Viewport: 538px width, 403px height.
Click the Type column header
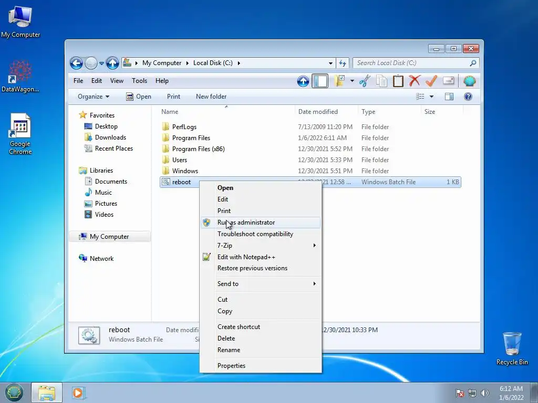tap(389, 112)
